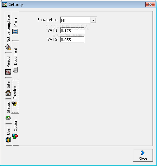Click the VAT 2 label
Screen dimensions: 157x166
pos(52,39)
